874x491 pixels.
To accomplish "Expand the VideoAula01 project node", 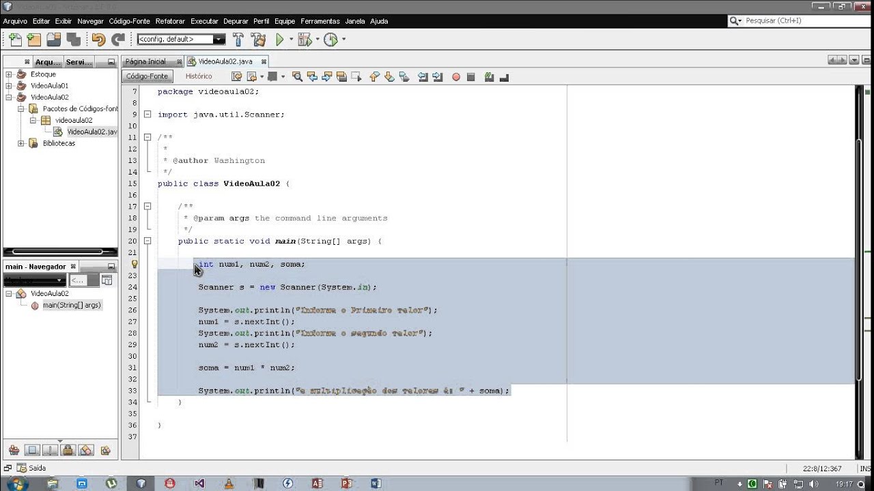I will click(9, 86).
